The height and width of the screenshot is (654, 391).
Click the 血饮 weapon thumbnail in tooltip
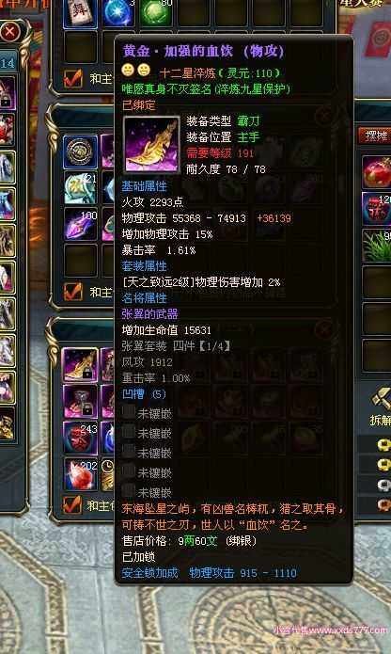click(152, 145)
